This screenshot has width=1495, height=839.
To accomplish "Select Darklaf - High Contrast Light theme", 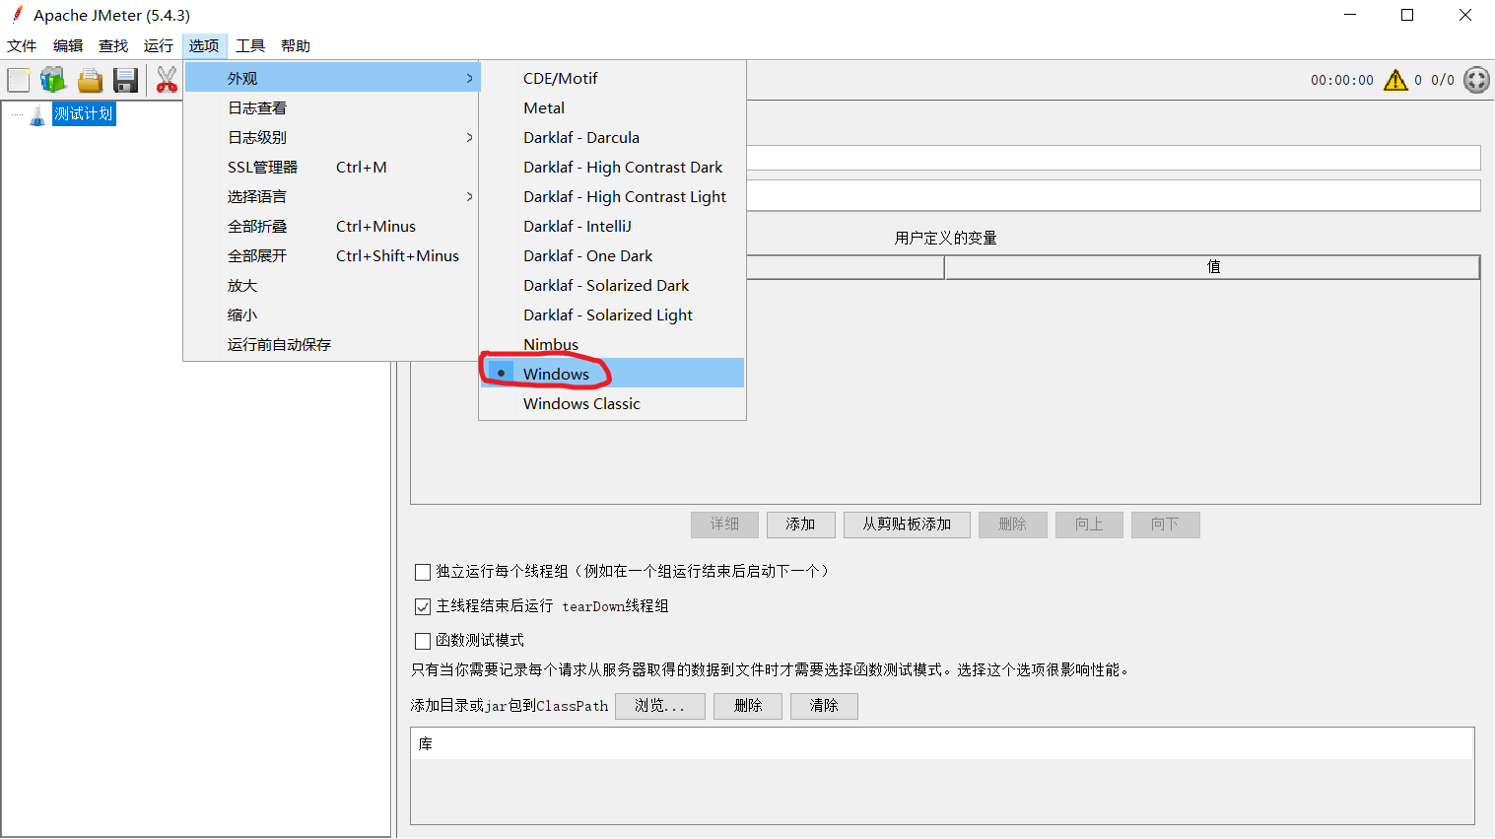I will [612, 196].
